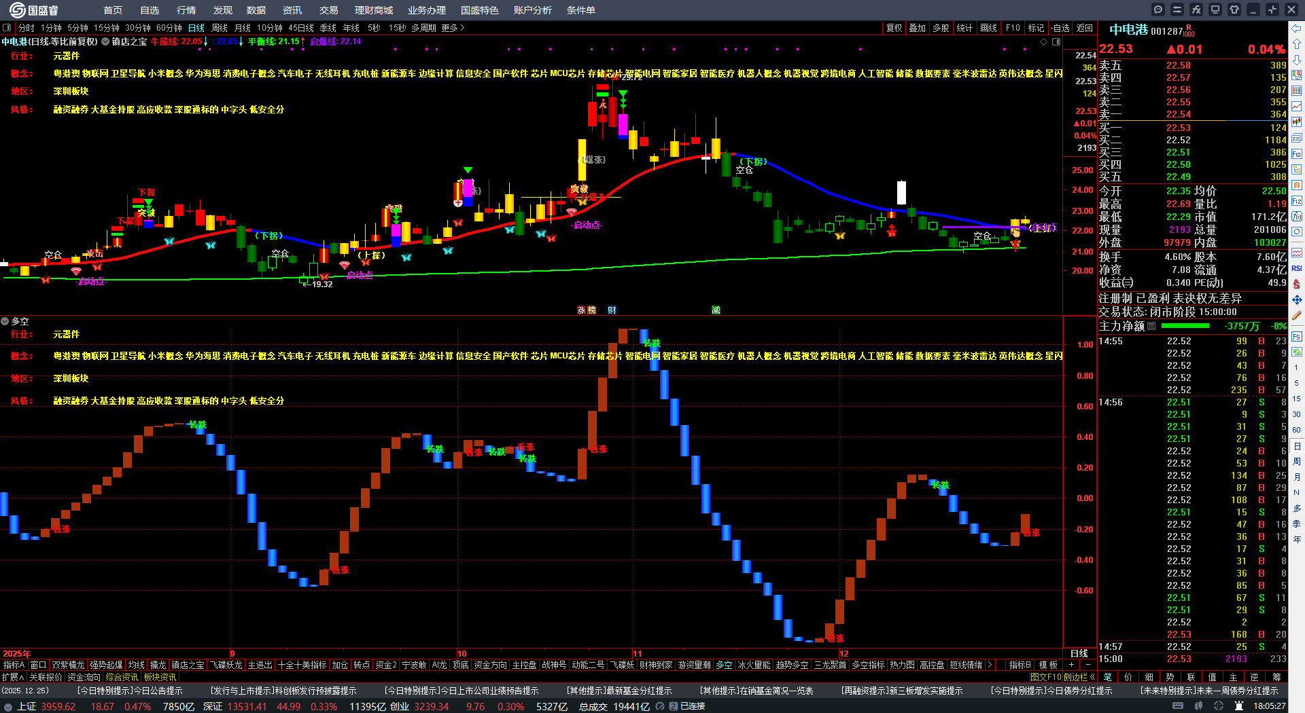Select the pencil drawing tool sidebar icon
Viewport: 1305px width, 713px height.
click(1297, 315)
